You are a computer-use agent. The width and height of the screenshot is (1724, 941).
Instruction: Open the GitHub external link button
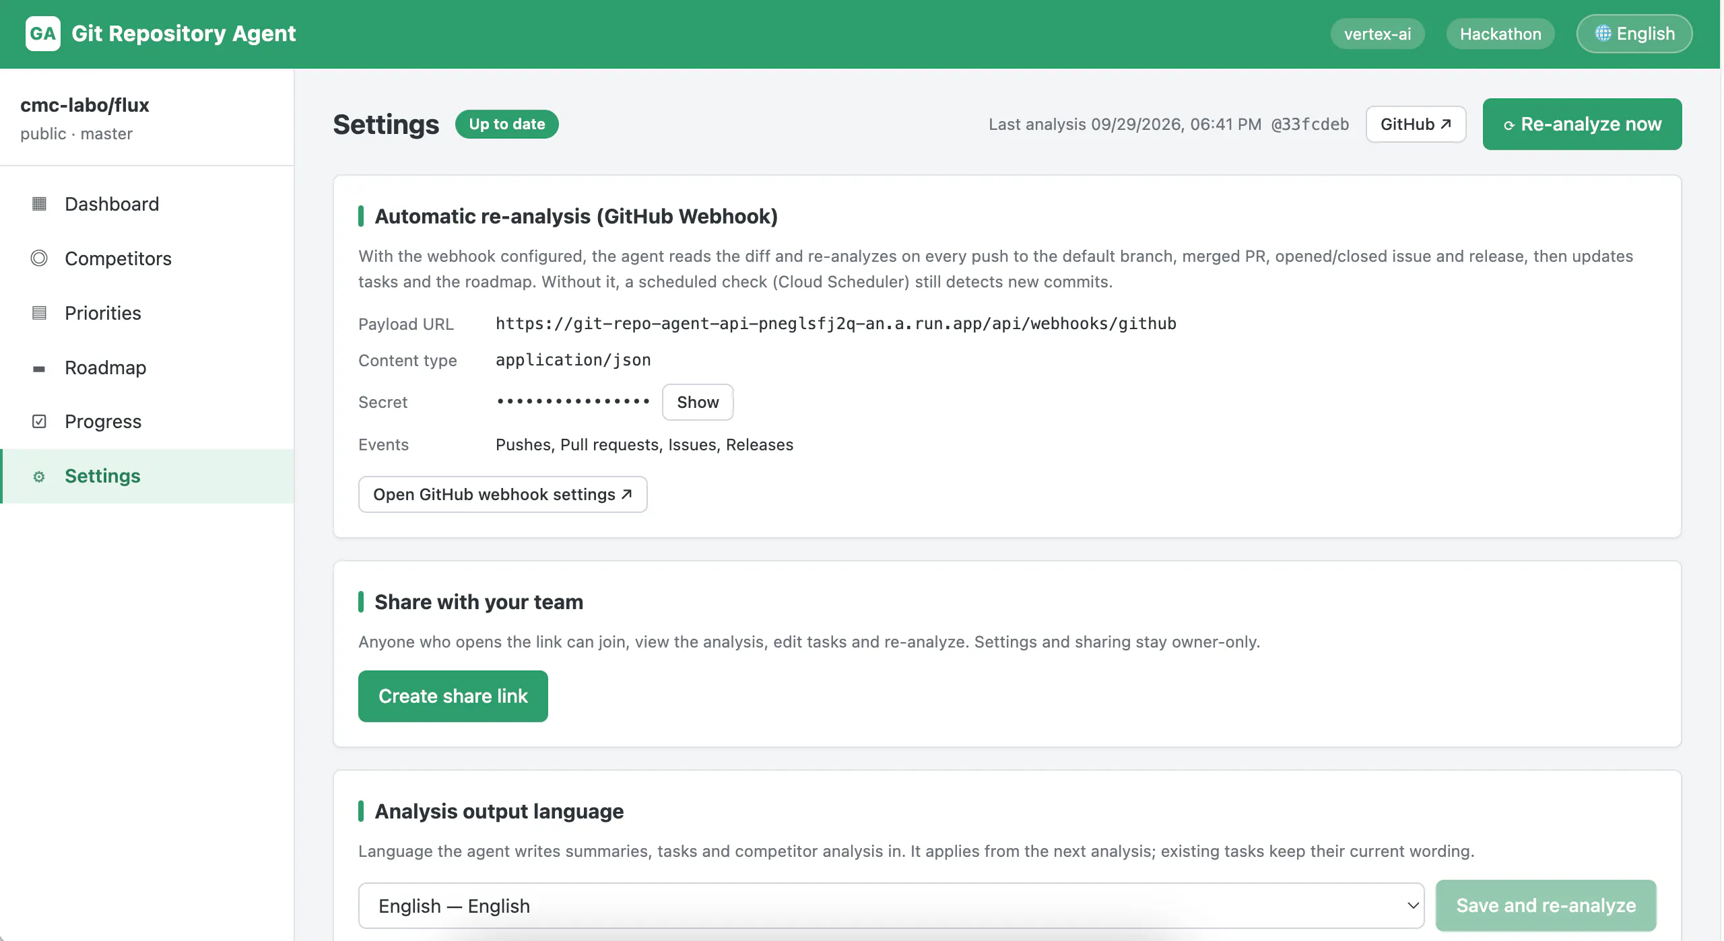tap(1416, 124)
